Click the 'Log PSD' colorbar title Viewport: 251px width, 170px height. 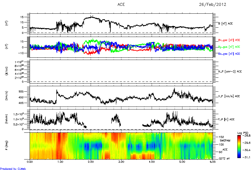click(x=243, y=133)
